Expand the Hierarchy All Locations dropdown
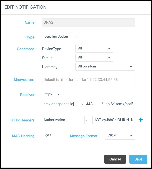The width and height of the screenshot is (152, 169). click(x=105, y=67)
